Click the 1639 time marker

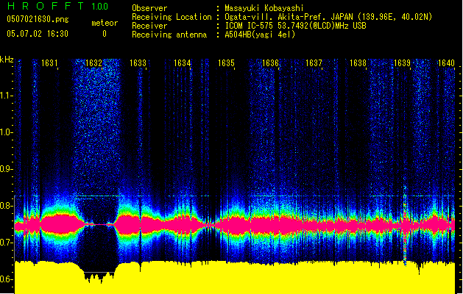(402, 63)
